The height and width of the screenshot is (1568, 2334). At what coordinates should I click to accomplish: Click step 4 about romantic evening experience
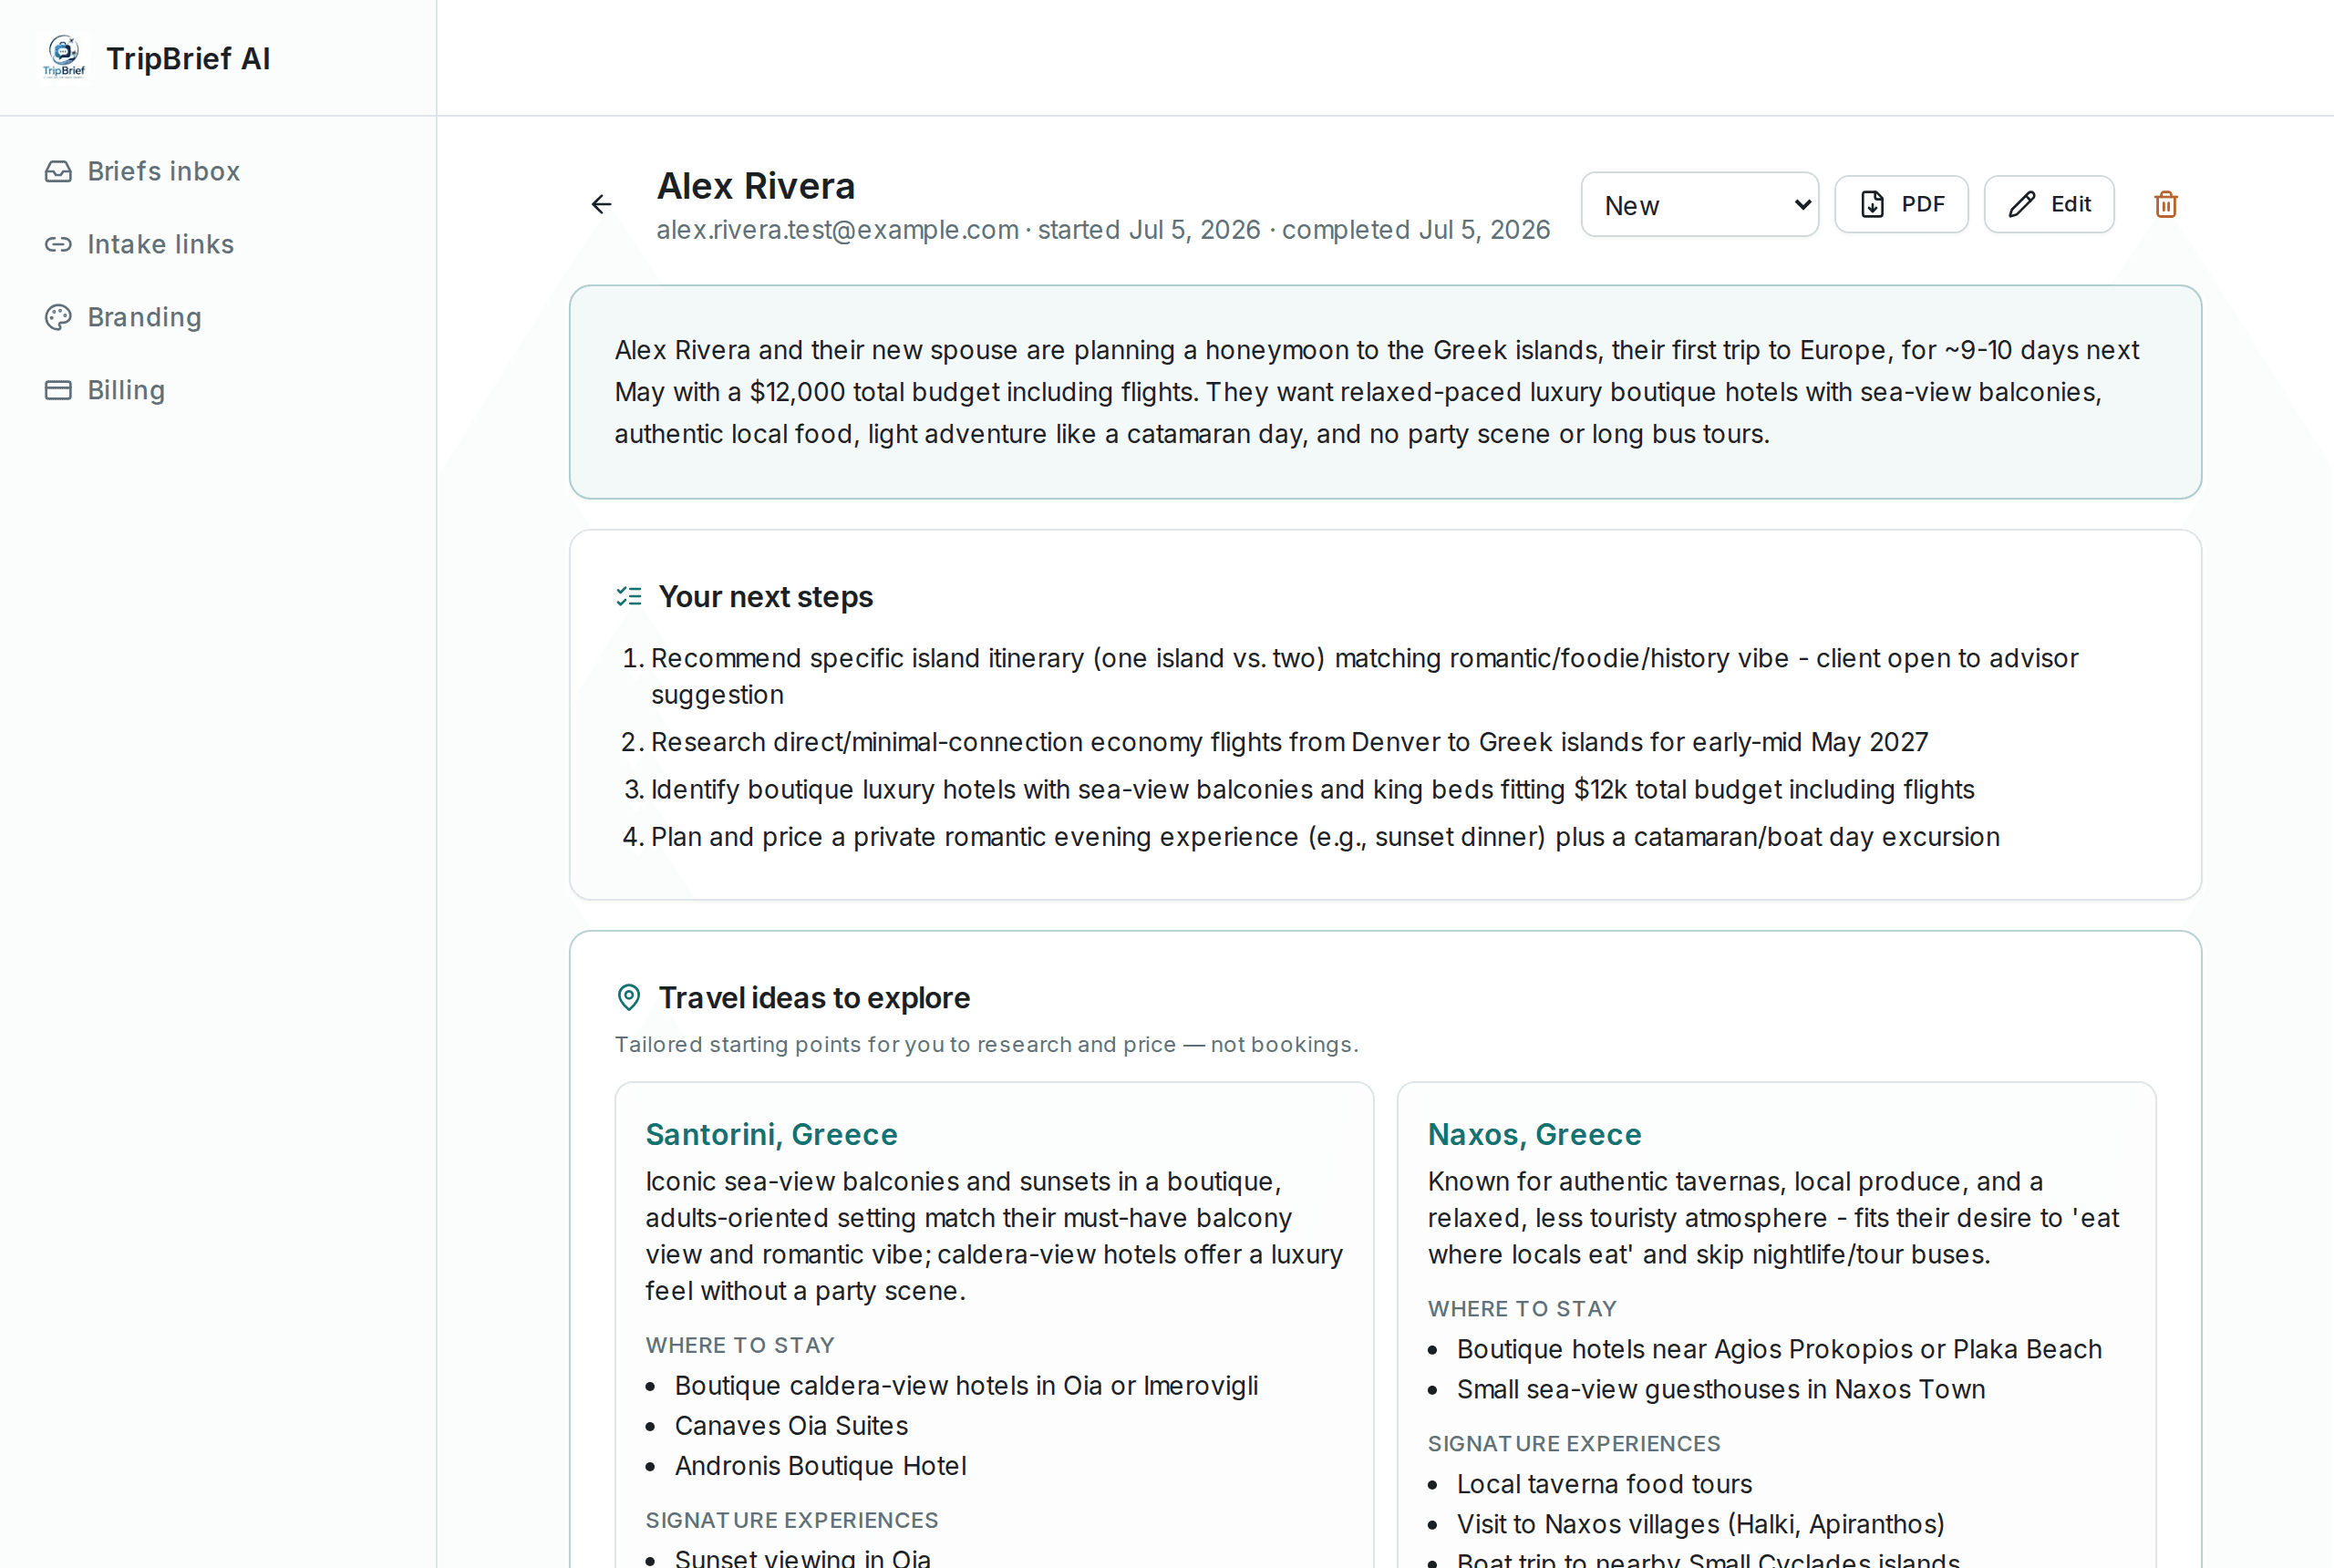1325,837
